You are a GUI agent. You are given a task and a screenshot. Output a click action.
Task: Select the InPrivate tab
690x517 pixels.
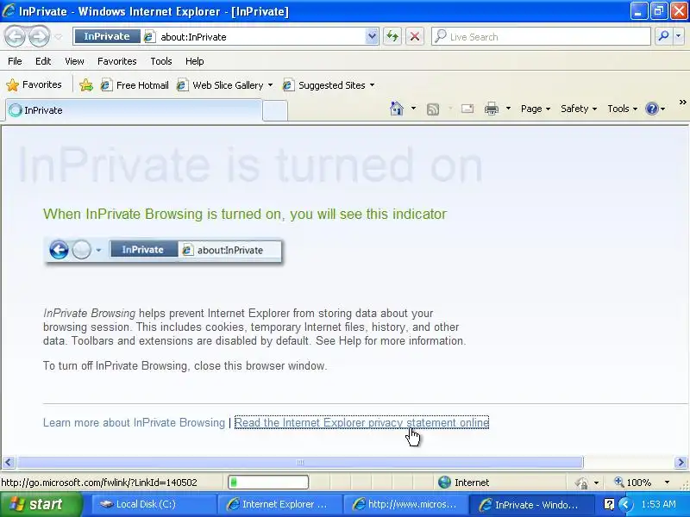pyautogui.click(x=134, y=110)
